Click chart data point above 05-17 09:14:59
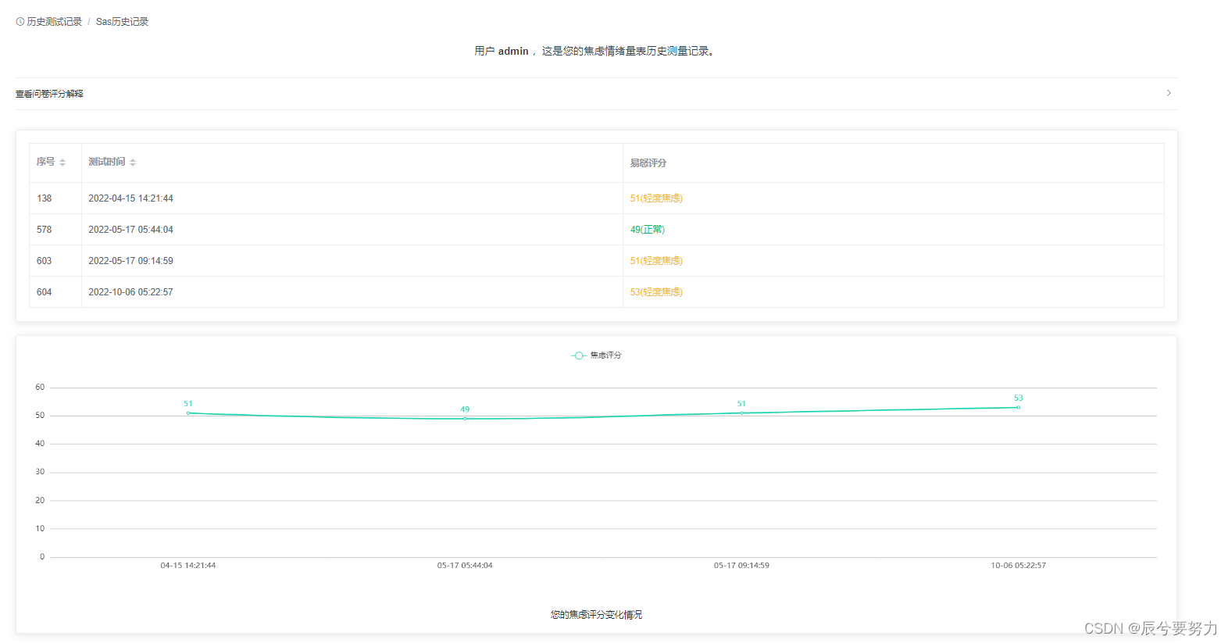 point(741,413)
